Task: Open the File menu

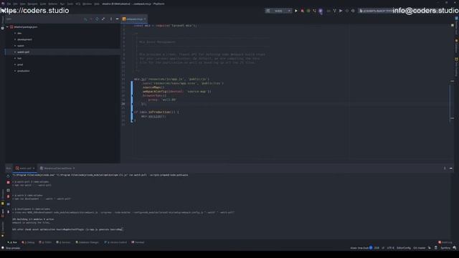Action: pos(9,4)
